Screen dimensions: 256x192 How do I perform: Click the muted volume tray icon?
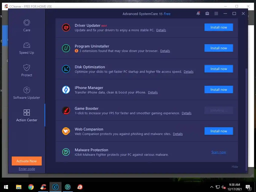click(x=223, y=187)
